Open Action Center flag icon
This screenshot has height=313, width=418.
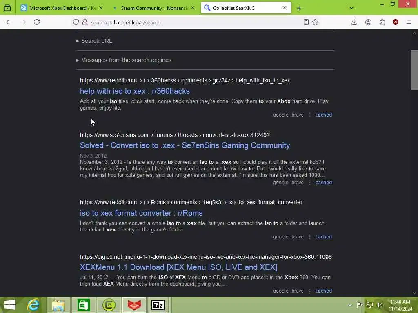click(360, 305)
